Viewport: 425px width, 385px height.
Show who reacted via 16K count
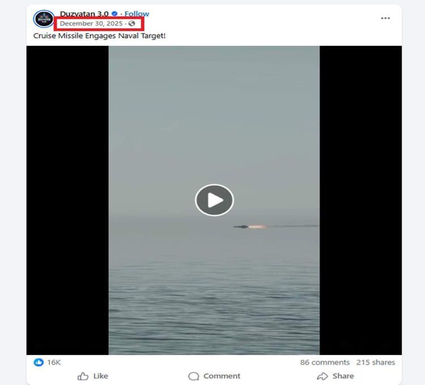(x=54, y=362)
